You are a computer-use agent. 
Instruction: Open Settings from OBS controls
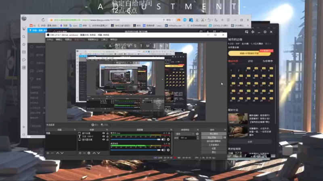pos(214,148)
